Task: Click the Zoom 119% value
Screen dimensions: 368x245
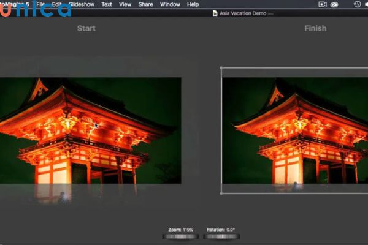Action: click(x=188, y=230)
